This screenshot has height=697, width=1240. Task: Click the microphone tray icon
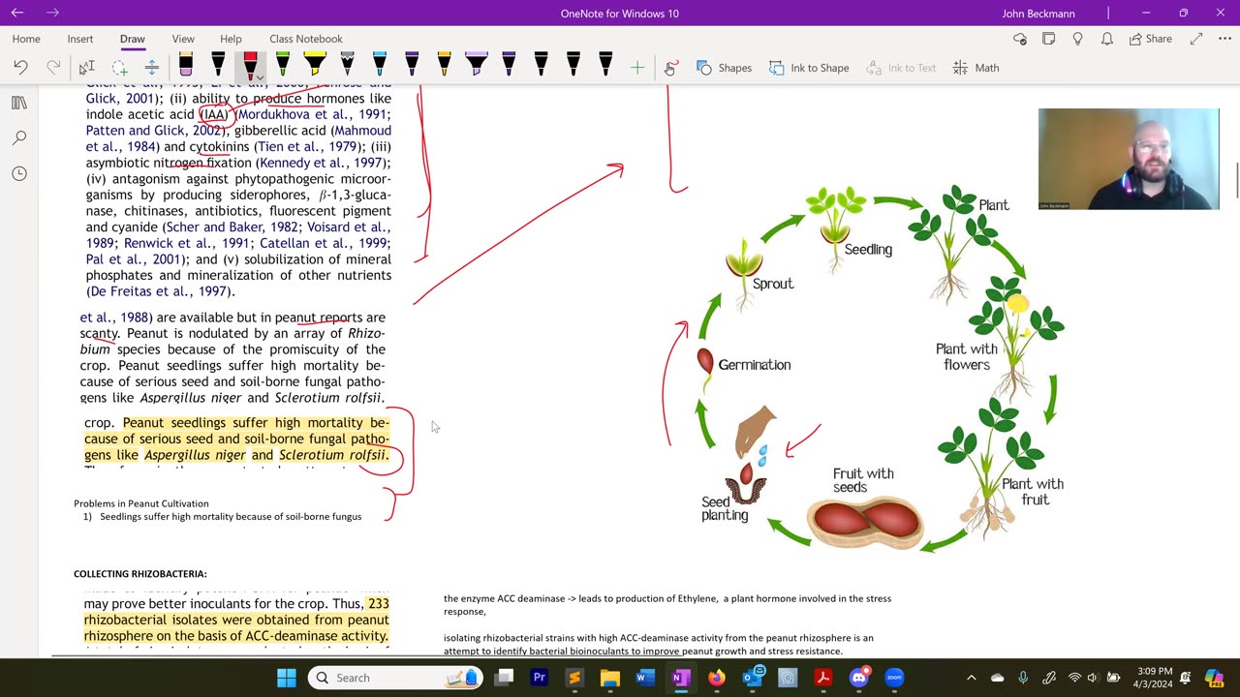1023,678
